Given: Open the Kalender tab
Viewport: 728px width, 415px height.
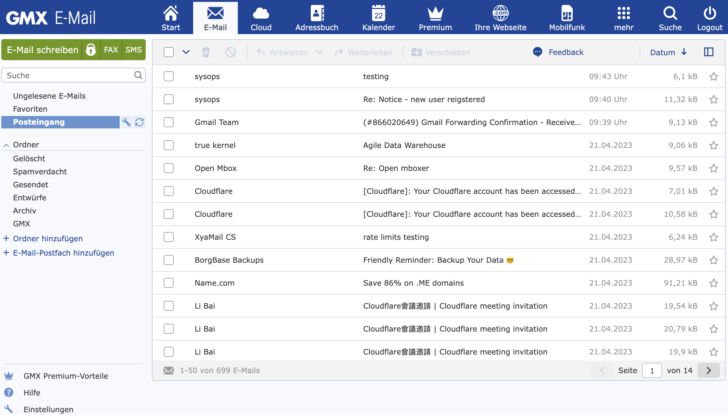Looking at the screenshot, I should [x=379, y=18].
